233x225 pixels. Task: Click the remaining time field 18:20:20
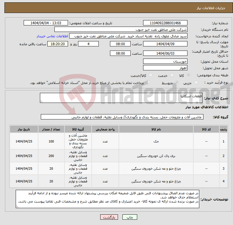[x=58, y=44]
